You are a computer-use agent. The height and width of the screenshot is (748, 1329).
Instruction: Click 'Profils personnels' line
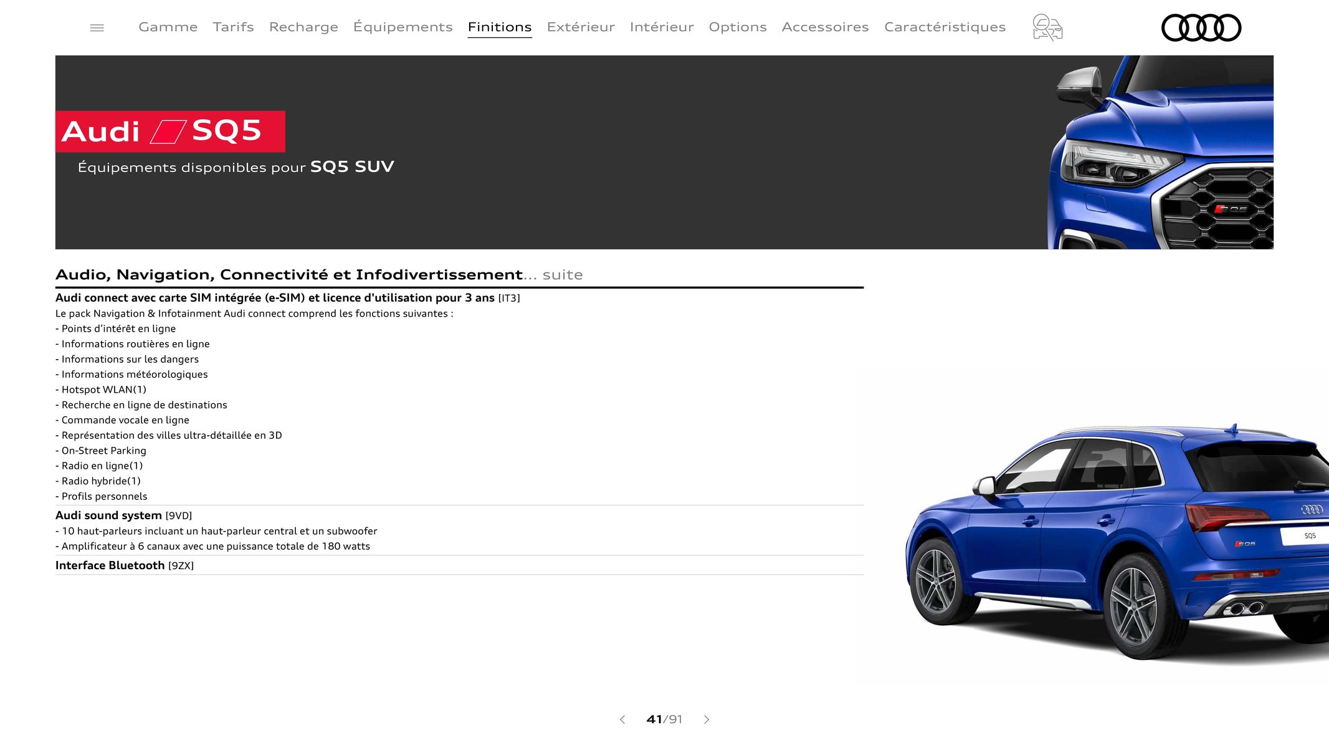pos(102,497)
